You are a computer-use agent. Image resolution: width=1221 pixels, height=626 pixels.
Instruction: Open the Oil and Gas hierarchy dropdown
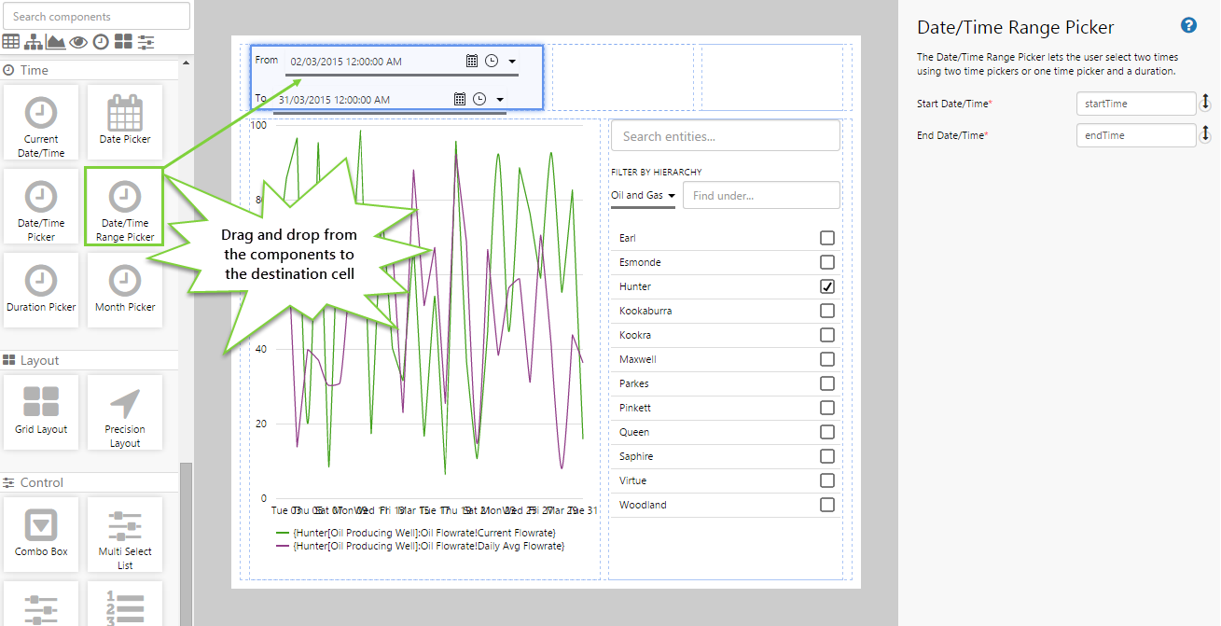tap(643, 196)
